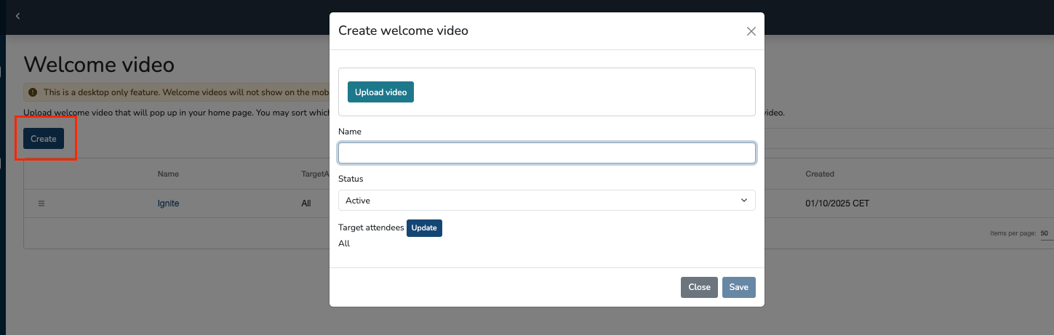
Task: Focus the Name text field
Action: click(546, 153)
